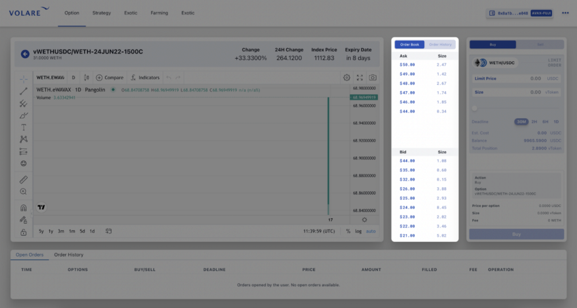This screenshot has height=308, width=577.
Task: Open the go to date icon
Action: coord(109,231)
